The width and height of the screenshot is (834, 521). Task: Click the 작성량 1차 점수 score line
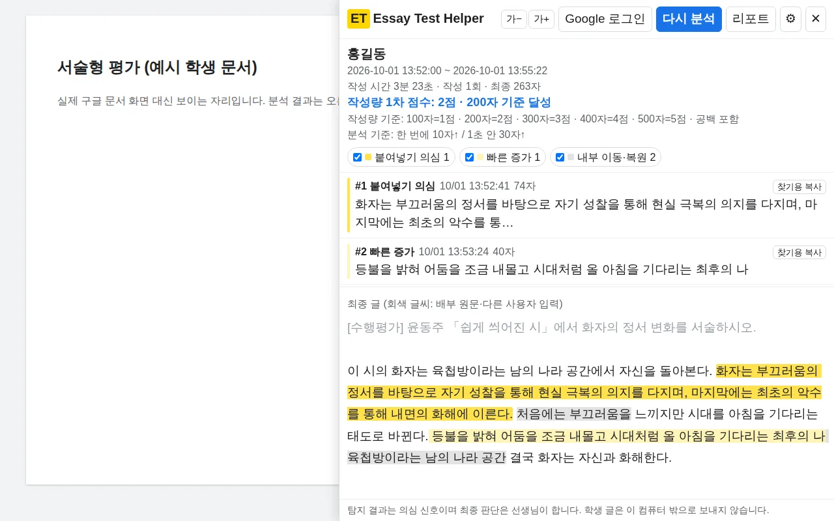click(x=449, y=102)
